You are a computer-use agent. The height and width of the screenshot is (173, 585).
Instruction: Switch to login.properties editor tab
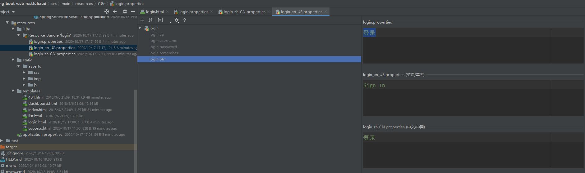(193, 11)
